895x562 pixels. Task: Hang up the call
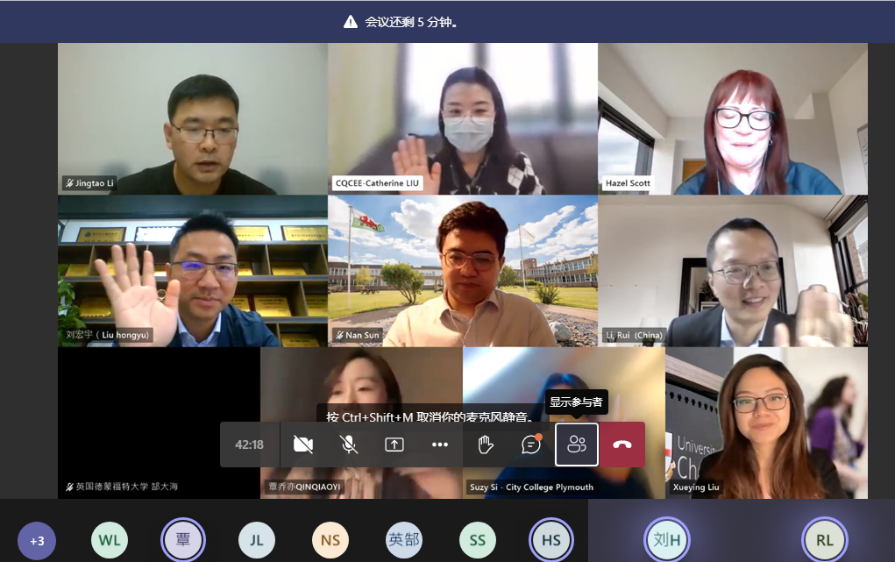coord(622,445)
